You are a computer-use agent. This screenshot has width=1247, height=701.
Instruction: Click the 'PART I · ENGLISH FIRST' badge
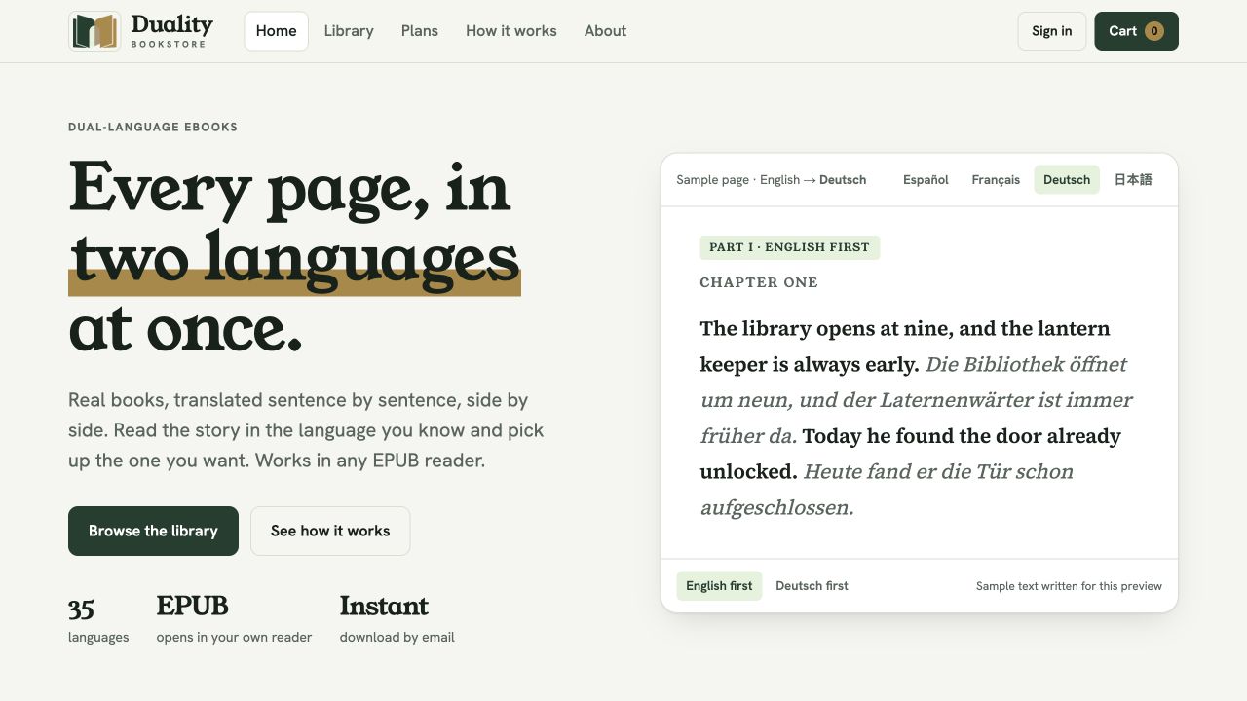(x=789, y=247)
